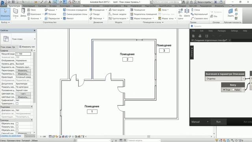The width and height of the screenshot is (252, 142).
Task: Select False radio in Retry node
Action: [233, 90]
